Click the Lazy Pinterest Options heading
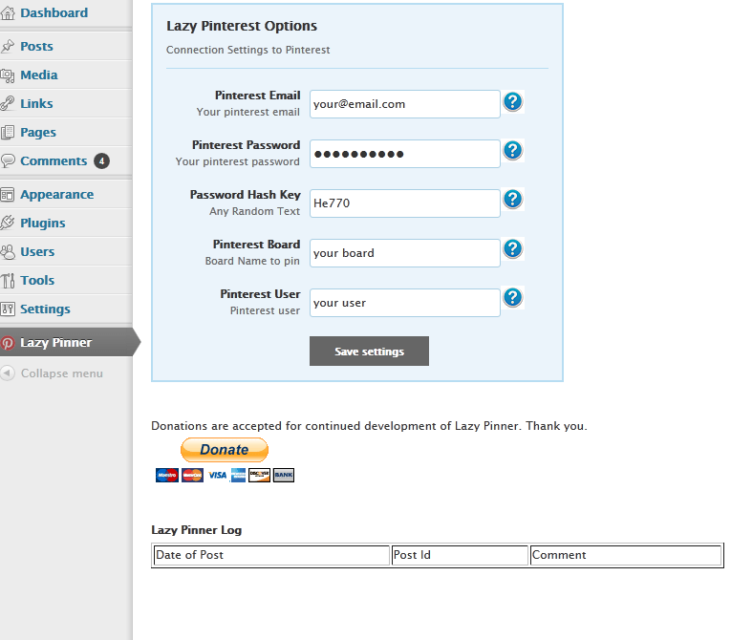The width and height of the screenshot is (731, 640). click(242, 26)
